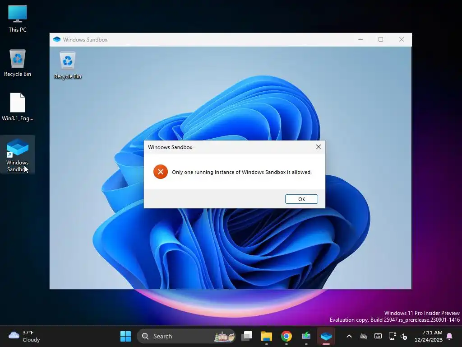Screen dimensions: 462x347
Task: Open clock and date 7:11 AM
Action: (x=429, y=336)
